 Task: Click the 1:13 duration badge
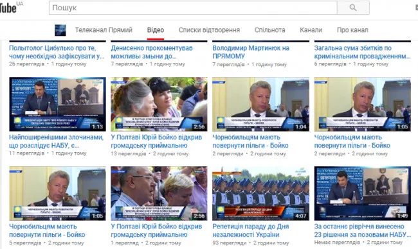[x=97, y=127]
